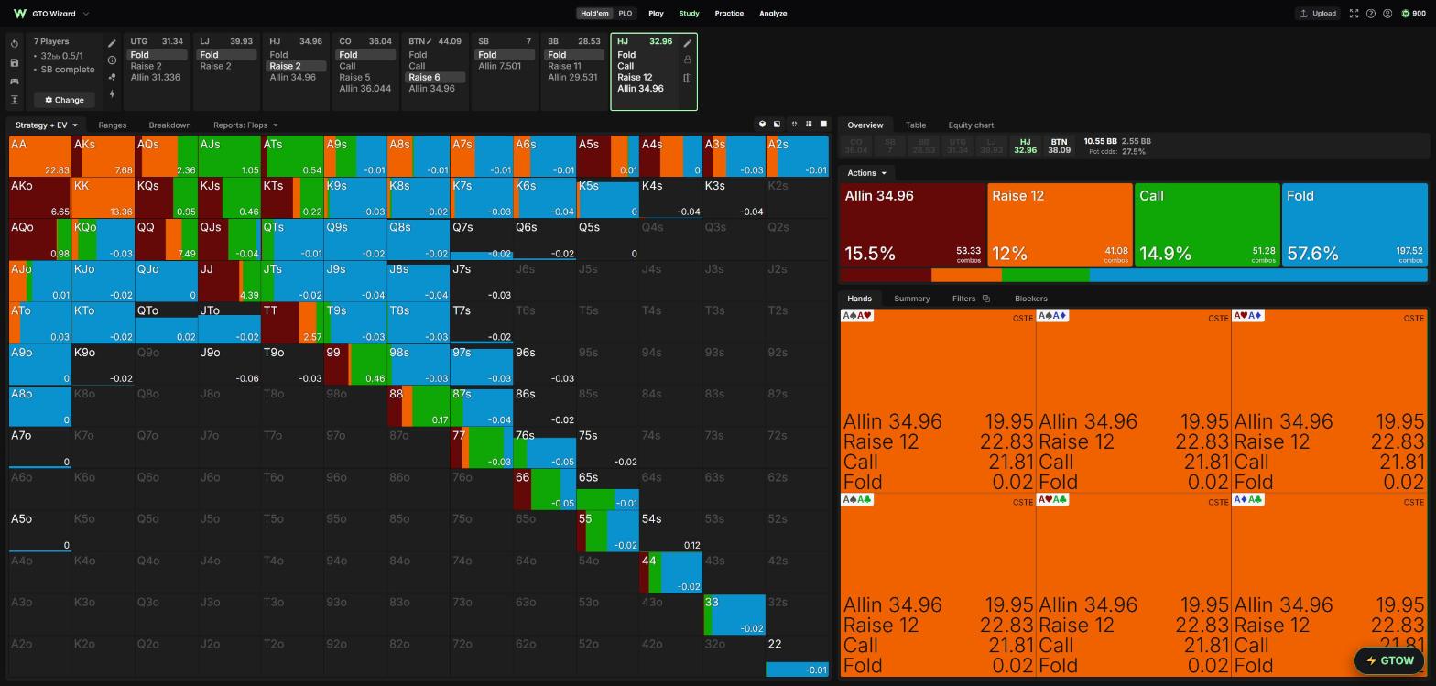Click the game controller icon in left sidebar

pos(15,82)
